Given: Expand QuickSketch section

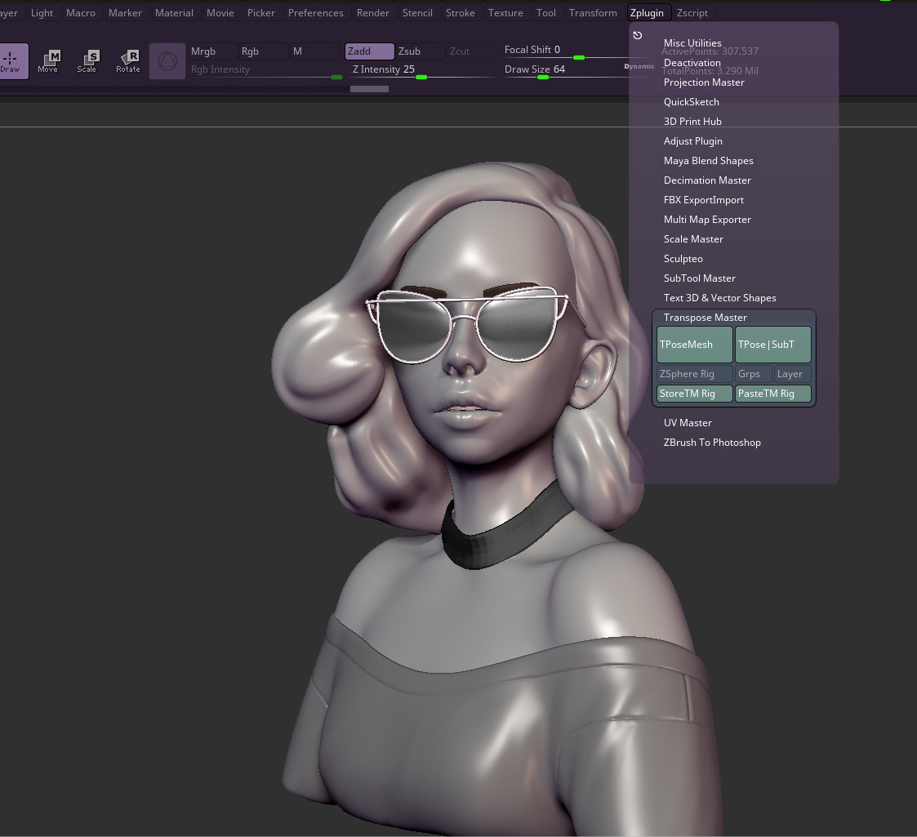Looking at the screenshot, I should [692, 102].
